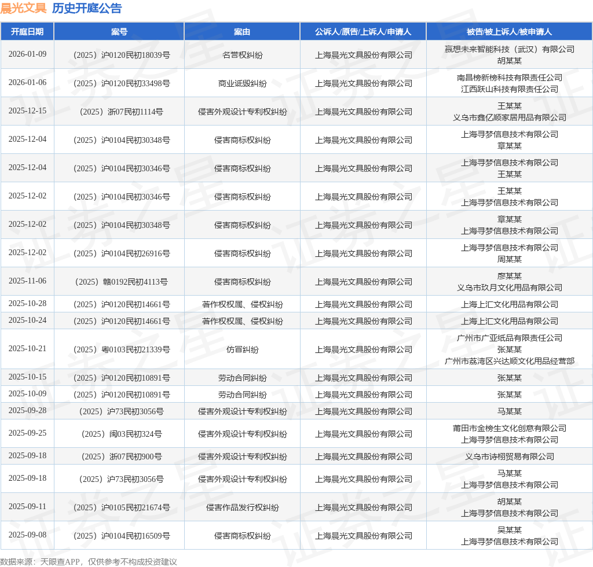Click the 商业诋毁纠纷 cause cell

[243, 83]
